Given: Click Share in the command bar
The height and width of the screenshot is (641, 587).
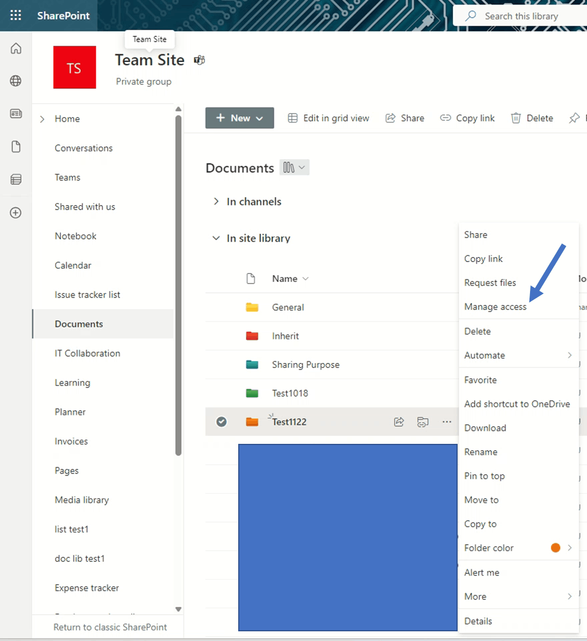Looking at the screenshot, I should pos(405,118).
